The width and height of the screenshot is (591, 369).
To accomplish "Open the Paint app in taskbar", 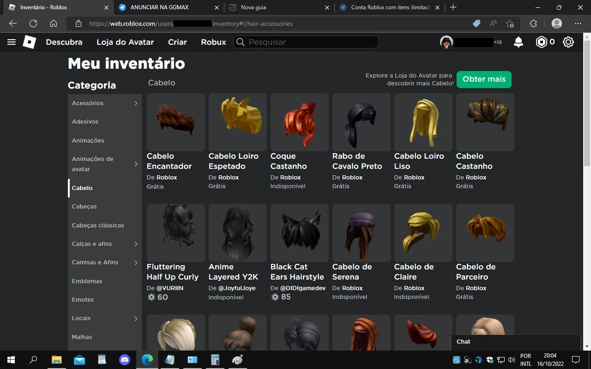I will (237, 360).
